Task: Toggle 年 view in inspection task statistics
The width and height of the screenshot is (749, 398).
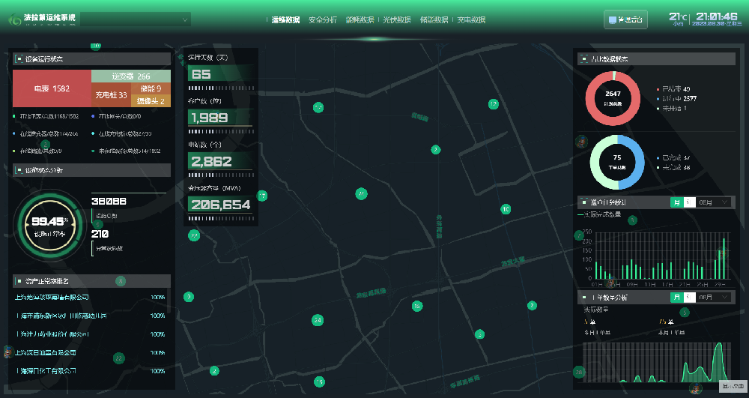Action: coord(689,202)
